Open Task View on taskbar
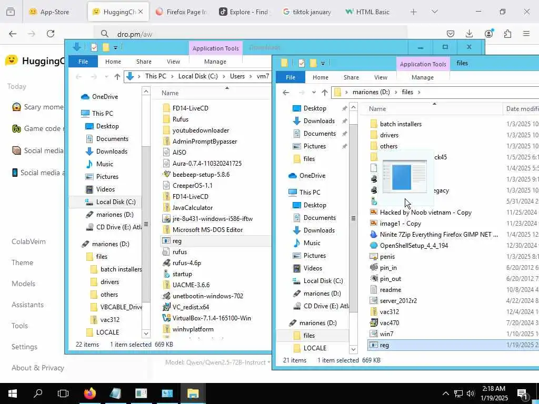The height and width of the screenshot is (404, 539). (63, 393)
